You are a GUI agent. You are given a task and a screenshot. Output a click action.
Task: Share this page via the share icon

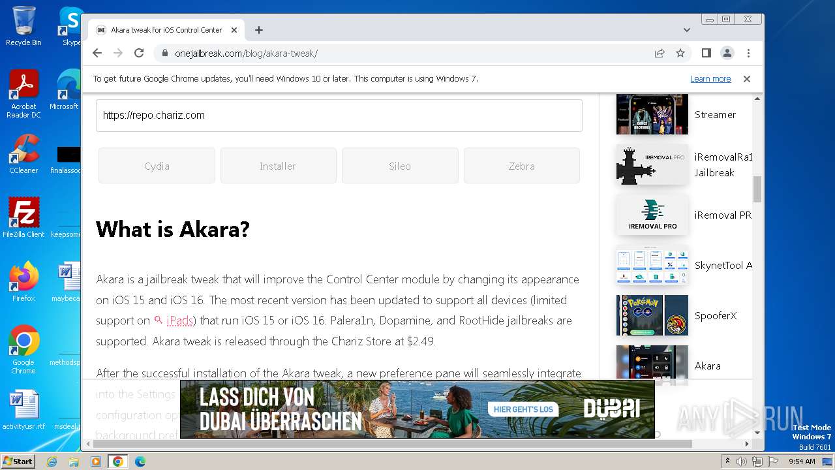coord(660,53)
